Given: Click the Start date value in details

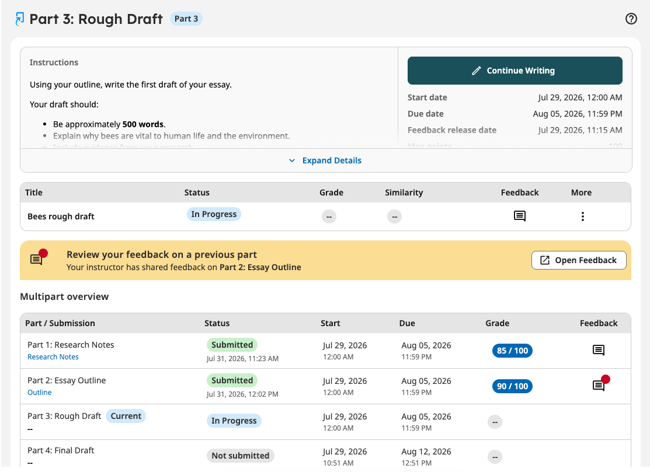Looking at the screenshot, I should point(581,97).
